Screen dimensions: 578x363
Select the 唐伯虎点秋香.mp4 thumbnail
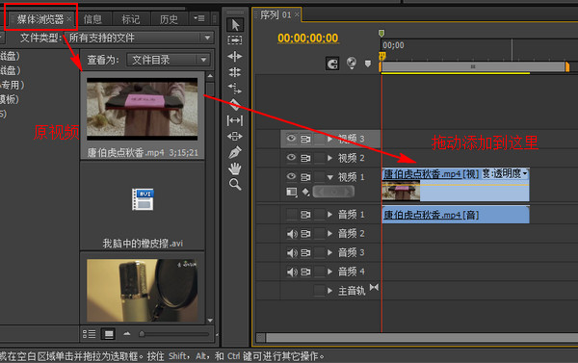143,109
